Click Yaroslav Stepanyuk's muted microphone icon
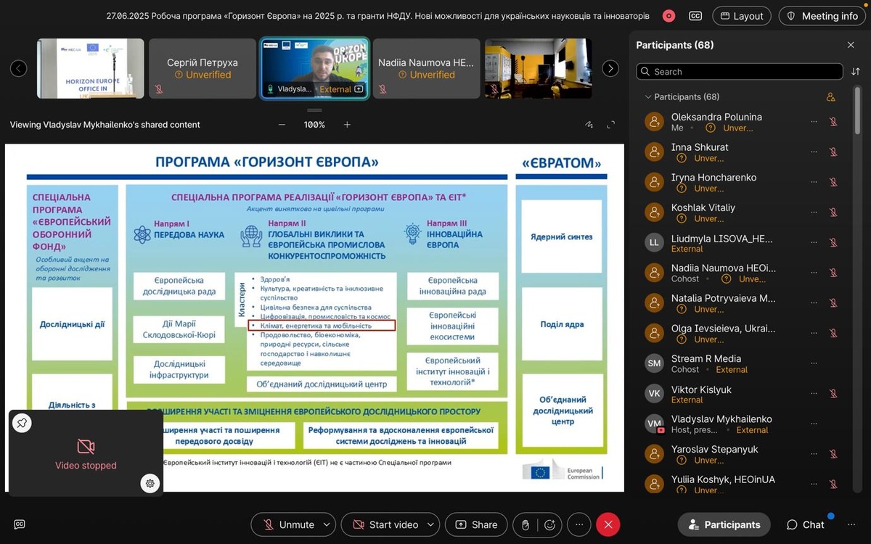The image size is (871, 544). [x=833, y=454]
